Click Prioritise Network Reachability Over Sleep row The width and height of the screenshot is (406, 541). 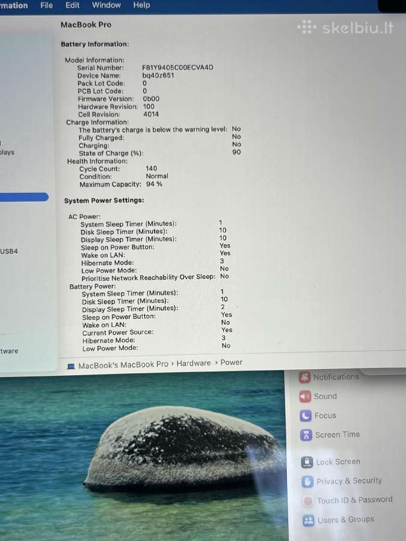[155, 277]
